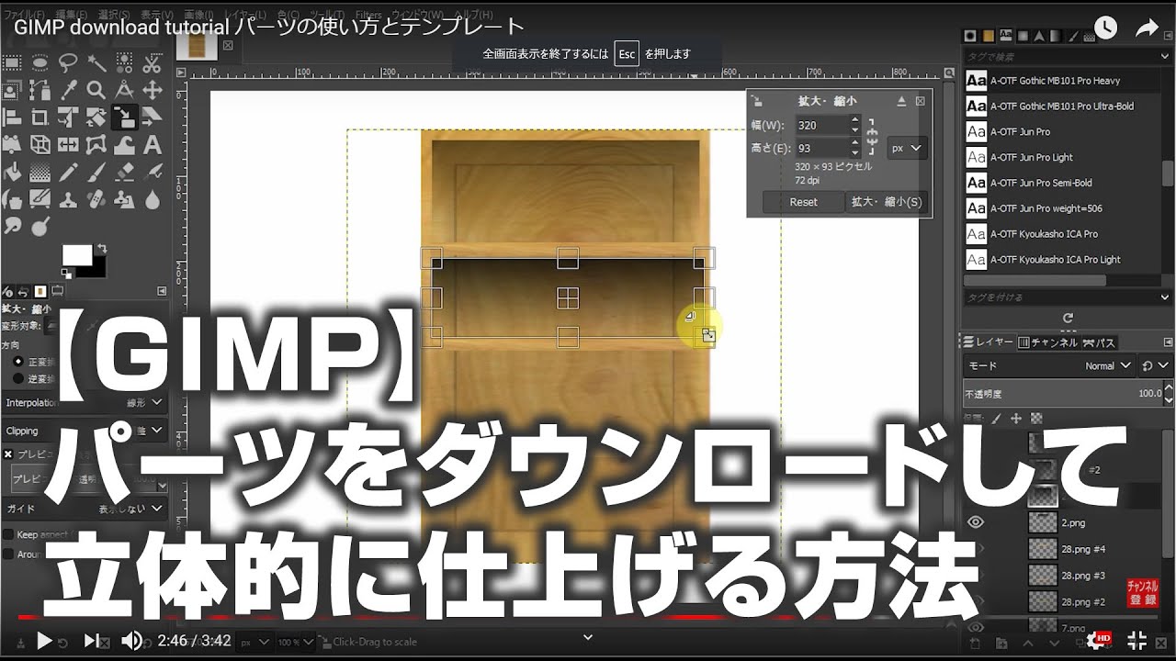Select the Select by Color tool
Image resolution: width=1176 pixels, height=661 pixels.
point(124,63)
